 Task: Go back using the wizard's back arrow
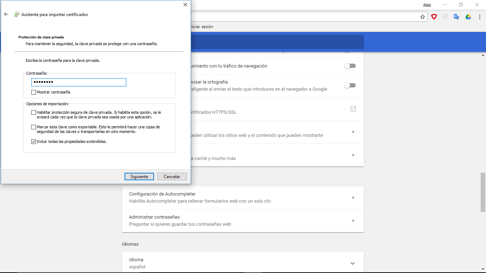point(6,15)
